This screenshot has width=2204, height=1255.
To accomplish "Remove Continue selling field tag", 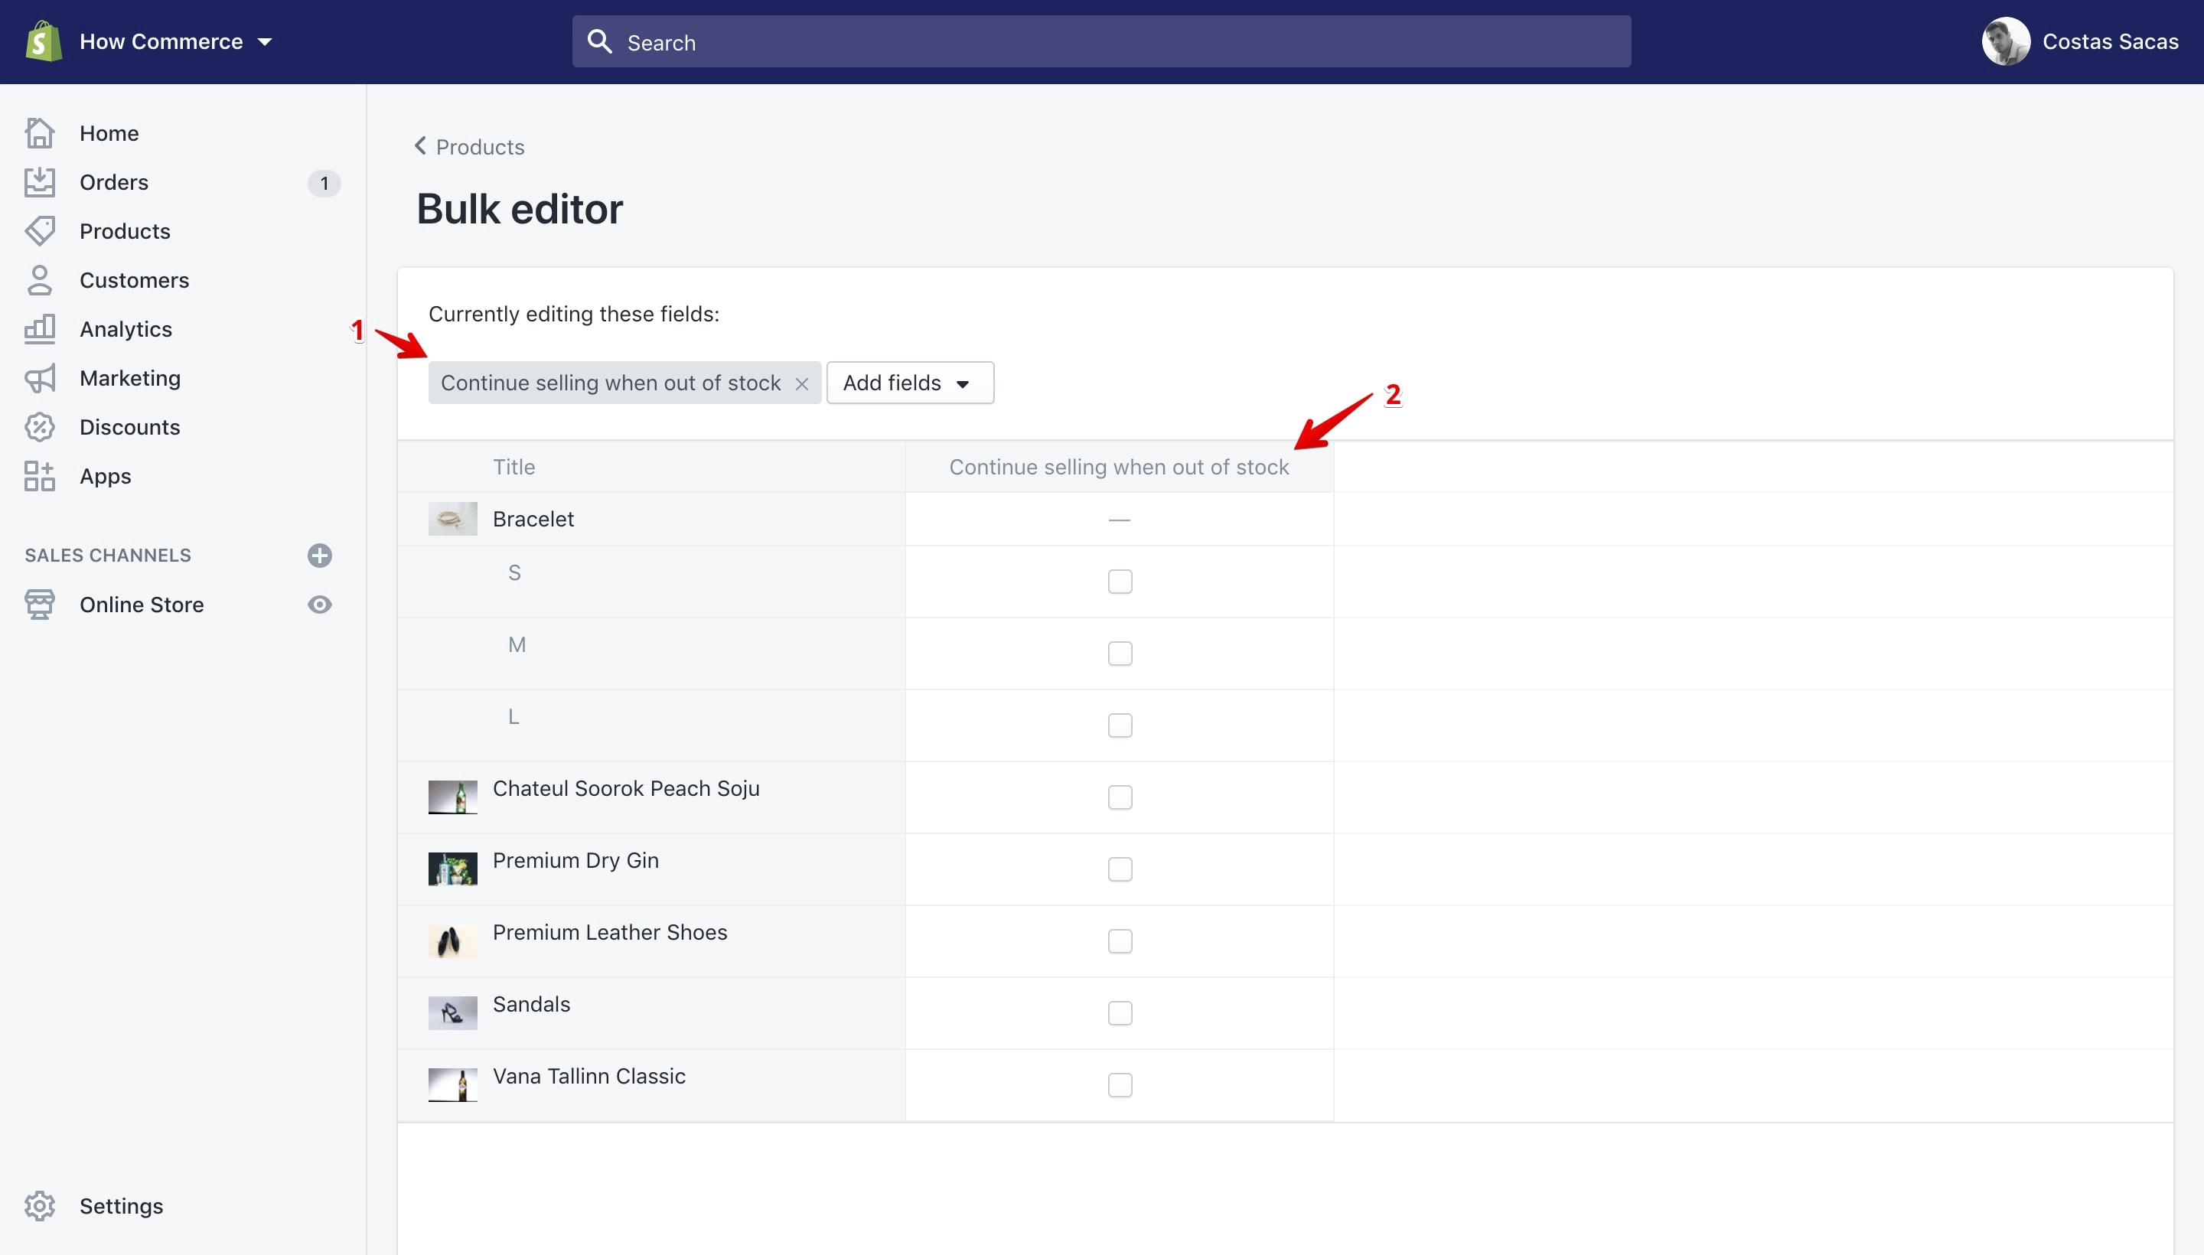I will pyautogui.click(x=801, y=383).
